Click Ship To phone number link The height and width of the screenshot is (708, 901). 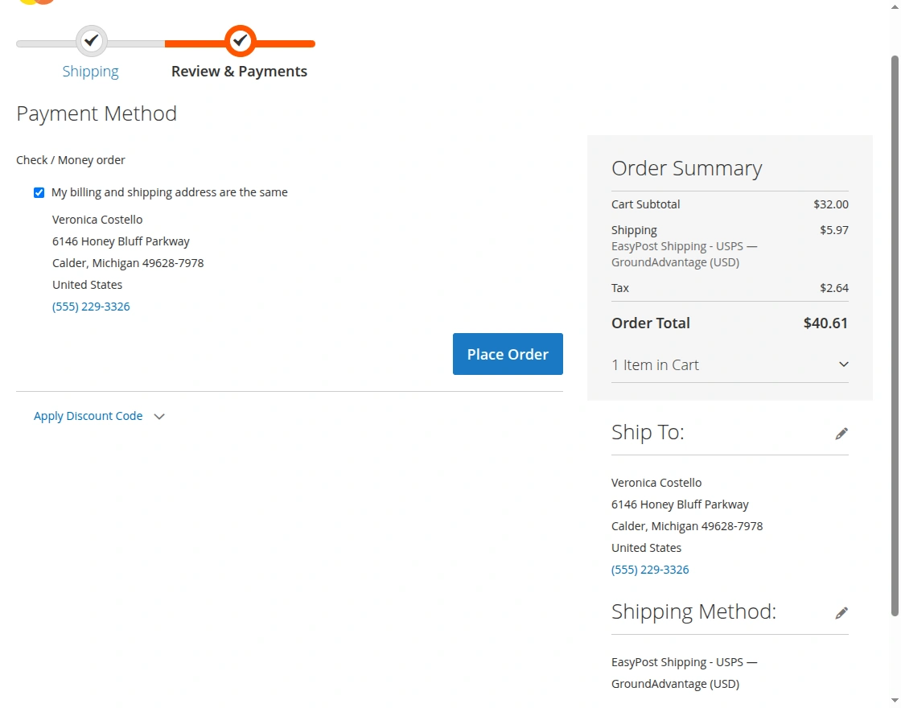pos(650,570)
